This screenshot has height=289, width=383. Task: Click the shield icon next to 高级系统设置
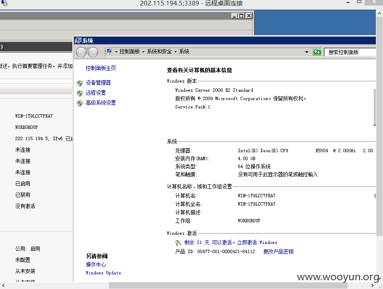point(80,103)
